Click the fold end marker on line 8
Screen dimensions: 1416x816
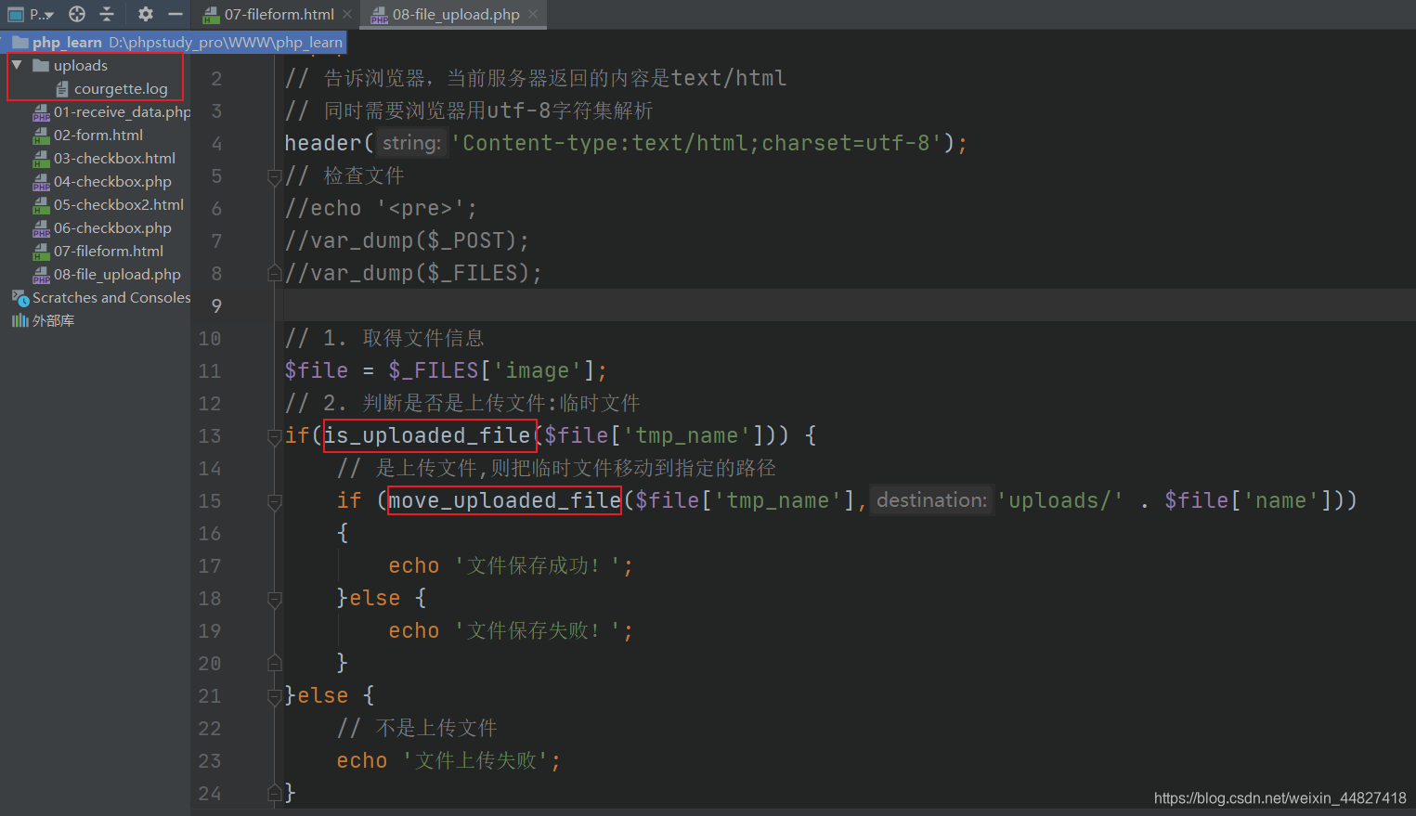[275, 273]
